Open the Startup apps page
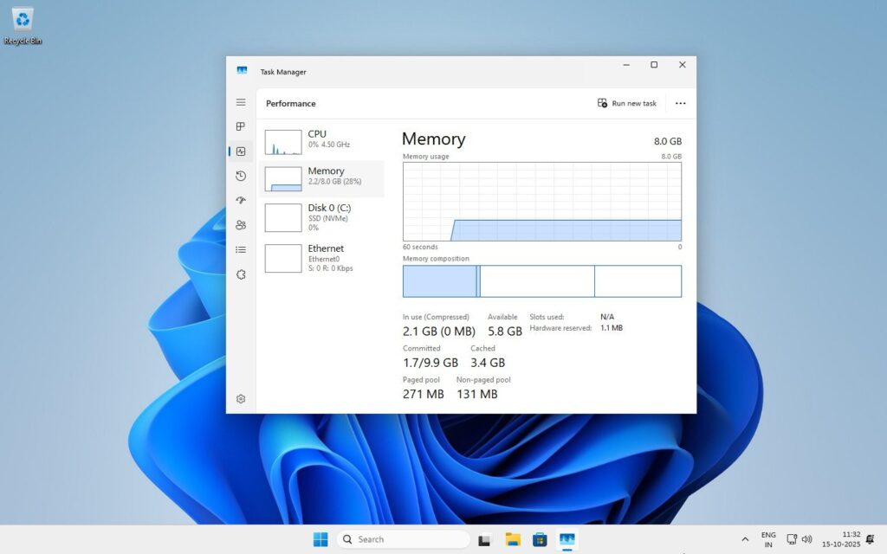 241,200
